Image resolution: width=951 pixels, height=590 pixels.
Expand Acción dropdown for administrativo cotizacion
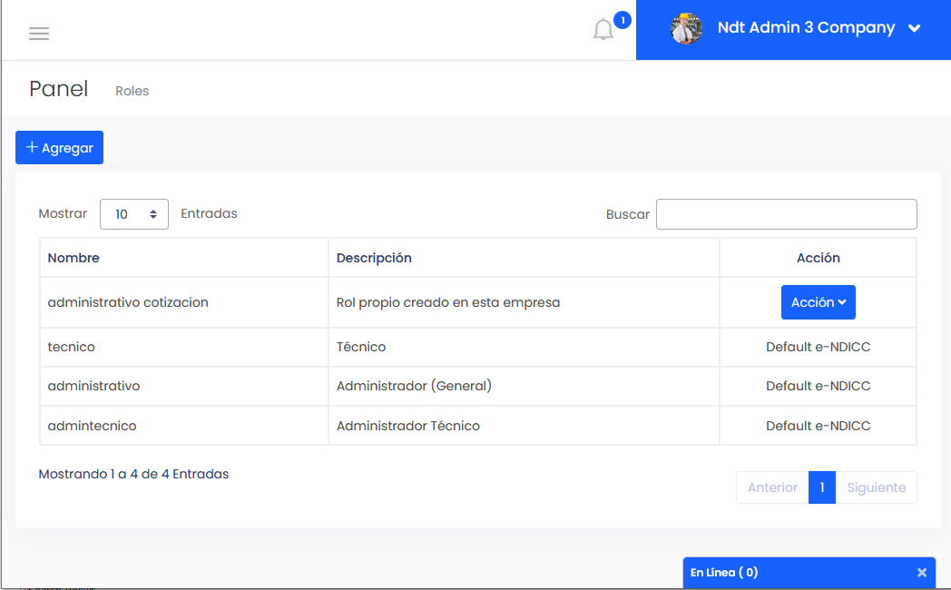[x=818, y=302]
